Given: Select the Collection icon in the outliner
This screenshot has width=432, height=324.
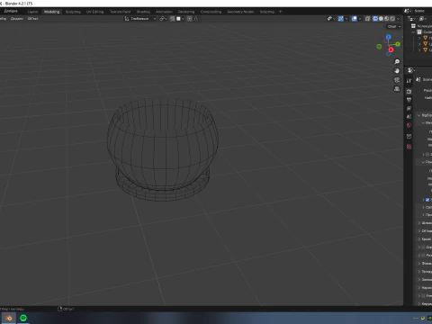Looking at the screenshot, I should click(x=419, y=32).
